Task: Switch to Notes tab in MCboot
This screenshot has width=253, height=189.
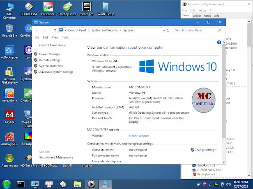Action: 207,16
